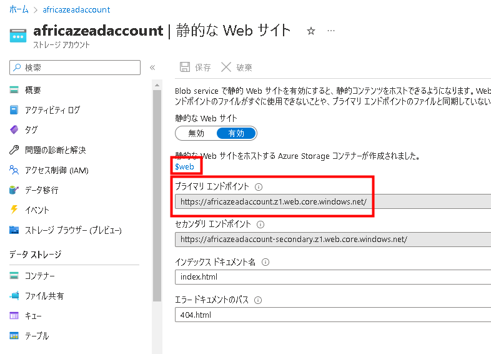Open 問題の診断と解決 menu item
Screen dimensions: 491x354
pyautogui.click(x=56, y=150)
